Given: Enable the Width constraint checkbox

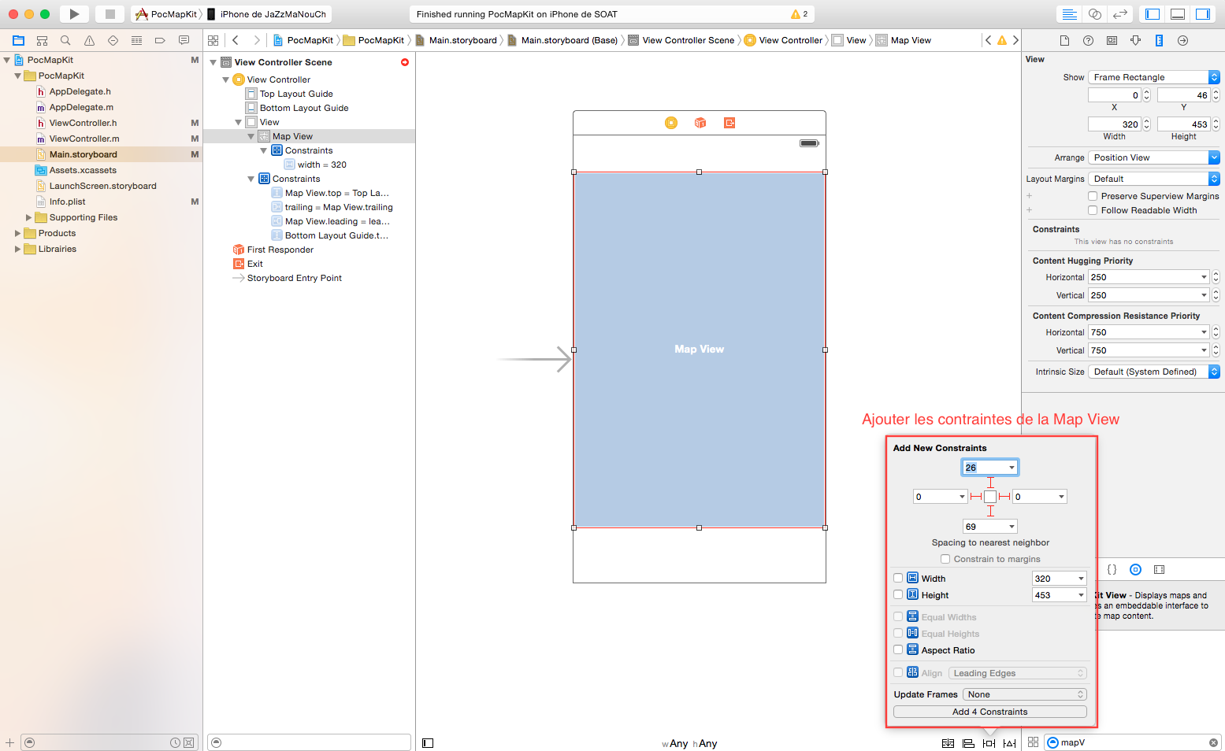Looking at the screenshot, I should [898, 577].
